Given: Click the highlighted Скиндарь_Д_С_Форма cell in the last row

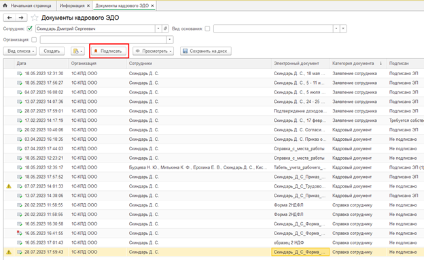Looking at the screenshot, I should 300,252.
